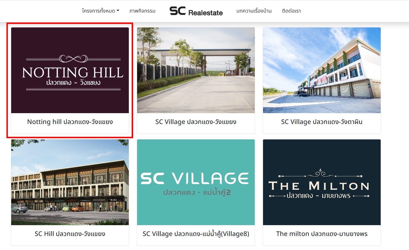The image size is (409, 250).
Task: Open SC Village ปลวกแดง-วังแขยง title link
Action: [x=196, y=122]
